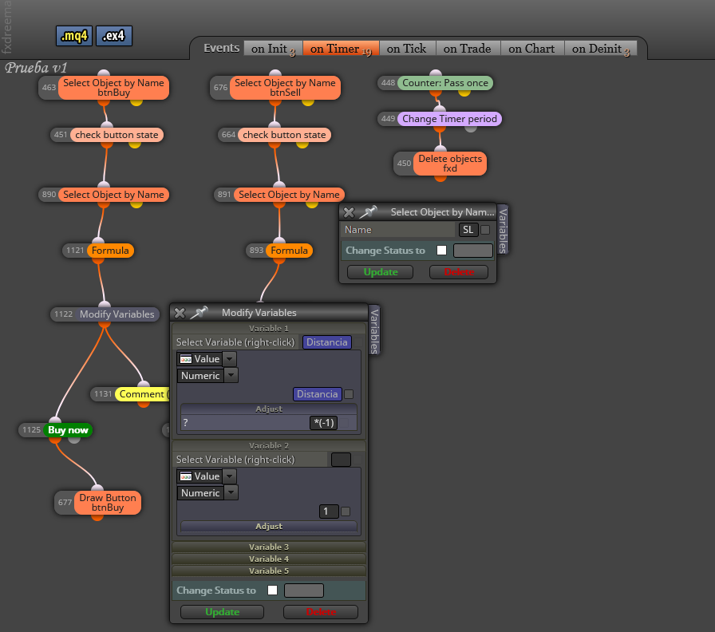Click yellow connector of check button state 664
The height and width of the screenshot is (632, 715).
click(x=302, y=144)
